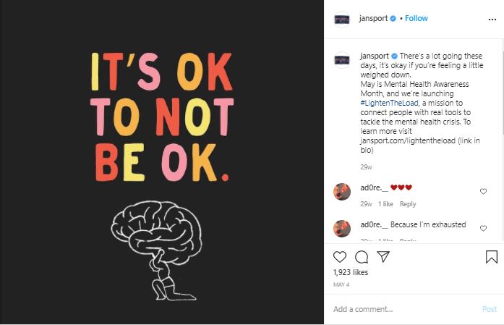This screenshot has width=504, height=325.
Task: Like the post with the heart icon
Action: (339, 257)
